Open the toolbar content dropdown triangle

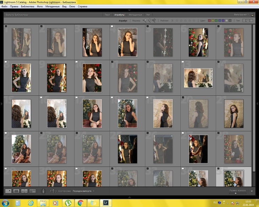pos(252,191)
